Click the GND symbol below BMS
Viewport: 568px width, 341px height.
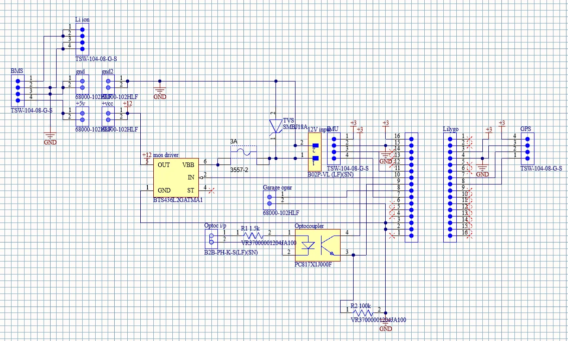click(50, 138)
